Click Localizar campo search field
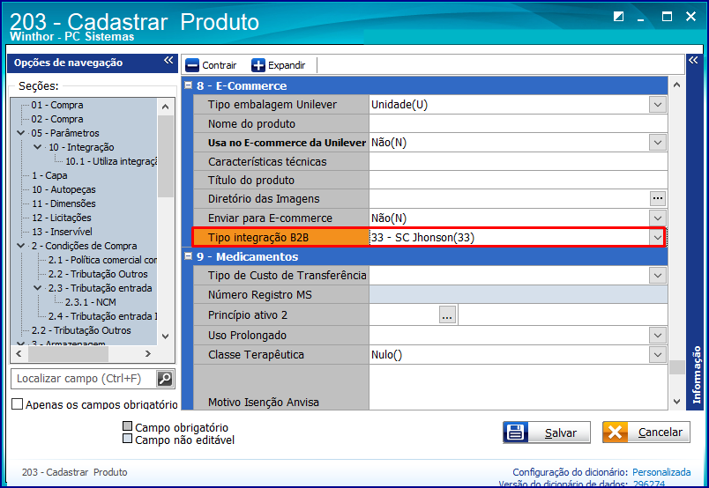This screenshot has width=709, height=488. [x=84, y=379]
